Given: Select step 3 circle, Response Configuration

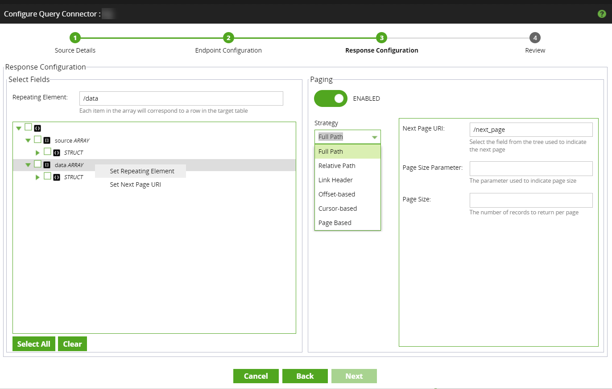Looking at the screenshot, I should 381,38.
